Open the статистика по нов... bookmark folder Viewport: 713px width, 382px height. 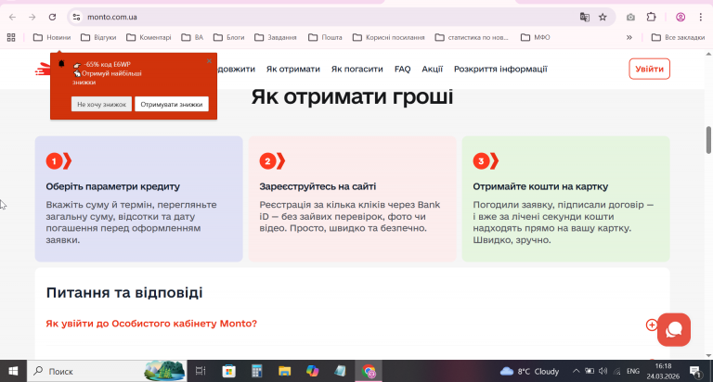click(x=472, y=37)
